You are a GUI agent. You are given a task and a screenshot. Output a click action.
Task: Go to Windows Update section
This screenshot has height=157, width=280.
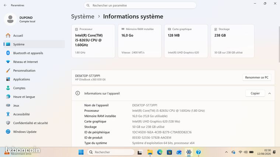25,132
